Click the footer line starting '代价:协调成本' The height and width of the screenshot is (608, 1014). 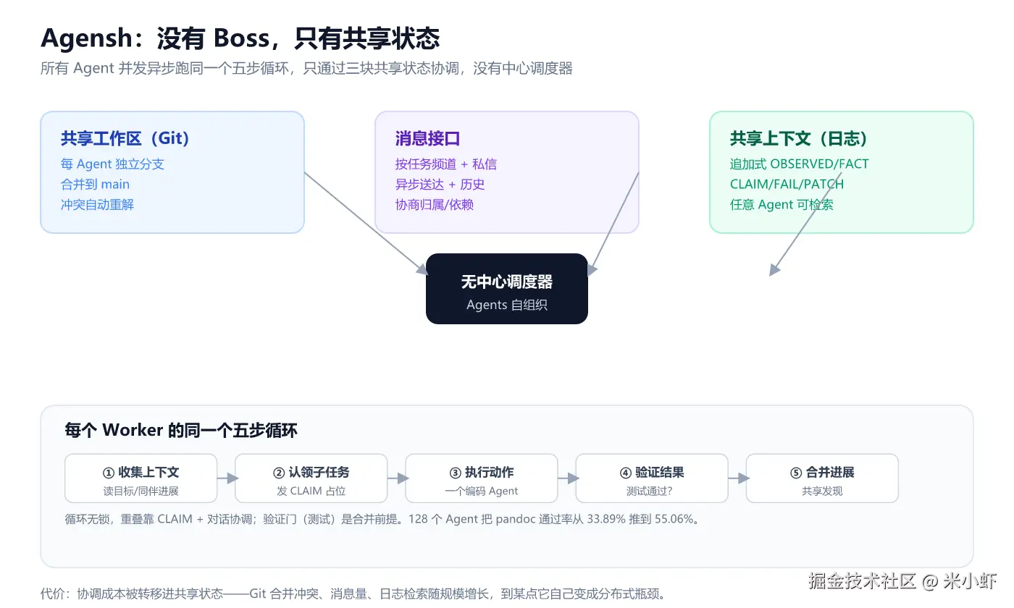(x=353, y=594)
